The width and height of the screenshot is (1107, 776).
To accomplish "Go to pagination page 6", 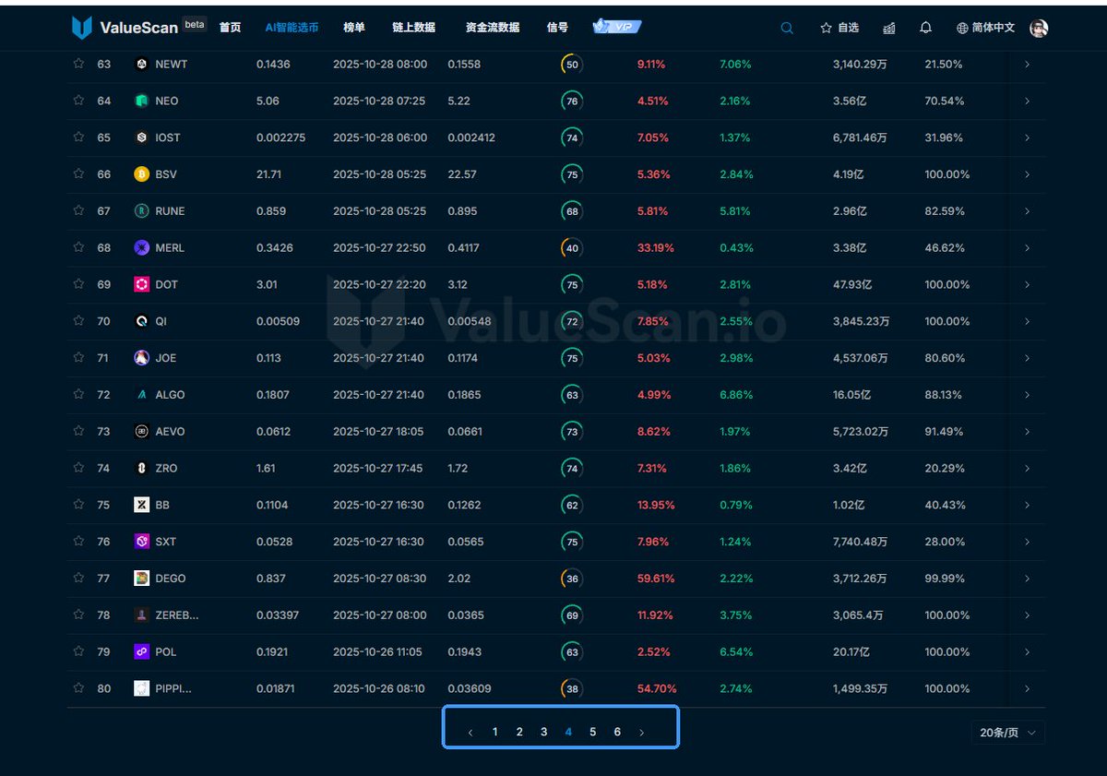I will coord(617,732).
